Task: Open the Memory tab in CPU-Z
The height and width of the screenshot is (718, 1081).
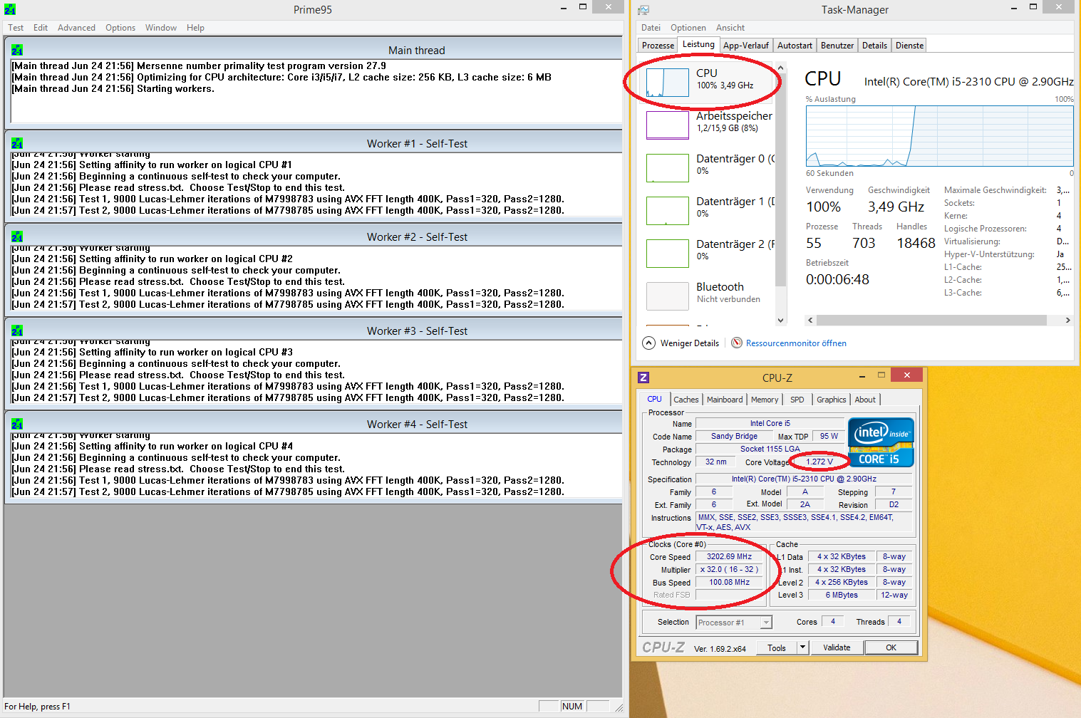Action: tap(765, 400)
